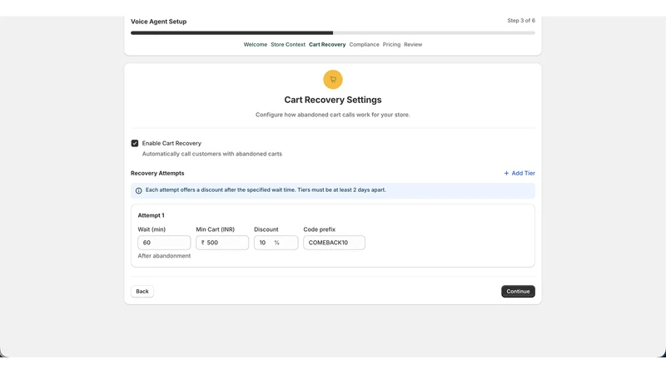The width and height of the screenshot is (666, 374).
Task: Switch to the Pricing step
Action: [x=391, y=45]
